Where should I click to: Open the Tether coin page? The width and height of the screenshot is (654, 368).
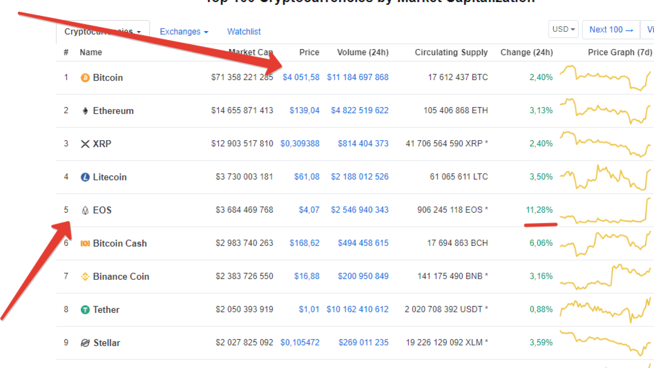106,310
